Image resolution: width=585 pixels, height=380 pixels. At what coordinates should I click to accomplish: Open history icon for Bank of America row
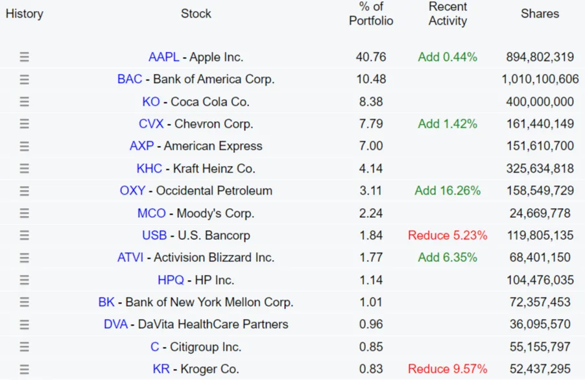[x=24, y=79]
